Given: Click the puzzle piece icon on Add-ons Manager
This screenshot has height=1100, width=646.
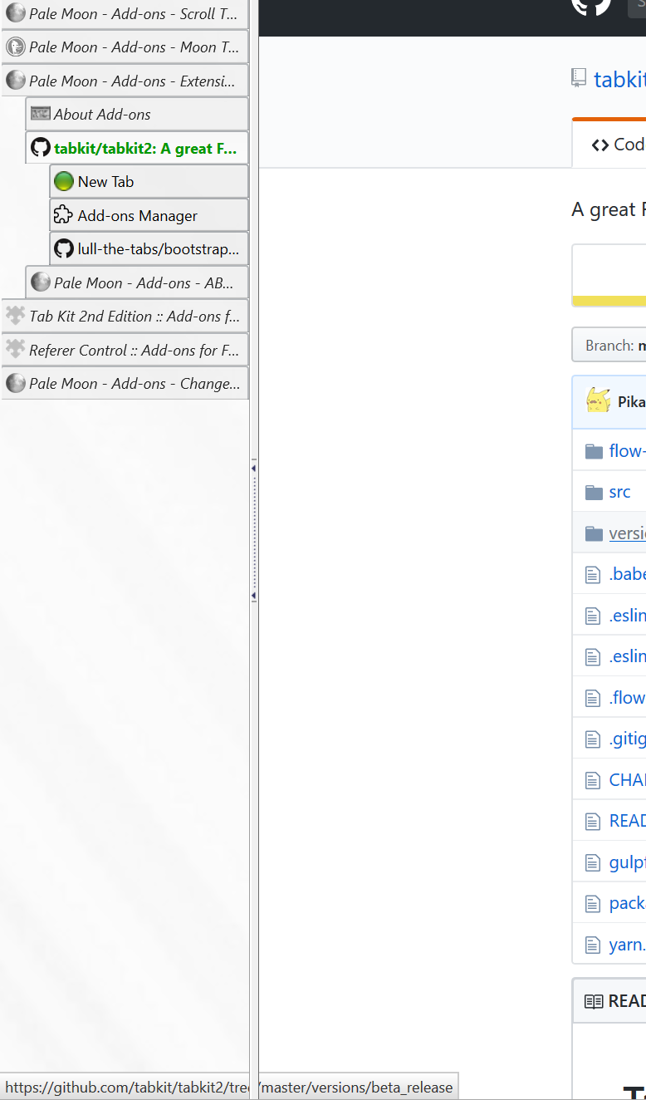Looking at the screenshot, I should pyautogui.click(x=64, y=215).
